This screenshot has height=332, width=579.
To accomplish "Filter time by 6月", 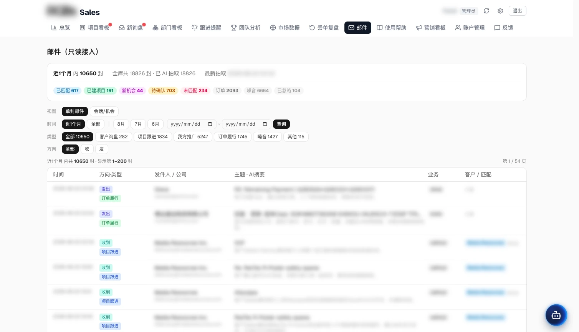I will 156,124.
